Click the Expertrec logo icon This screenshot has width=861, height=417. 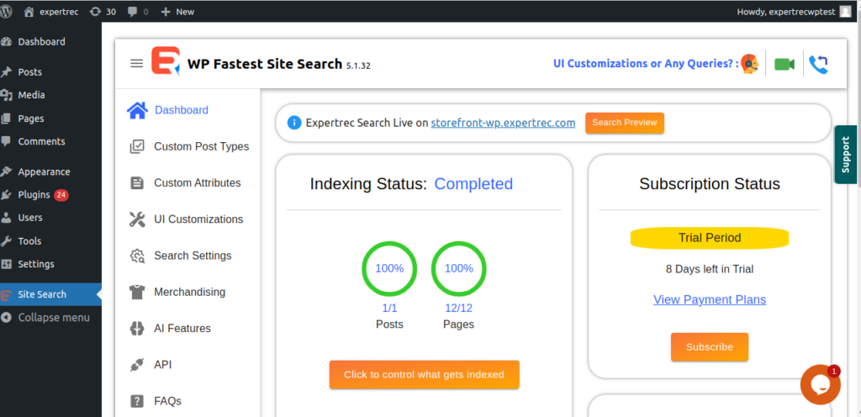pyautogui.click(x=165, y=62)
